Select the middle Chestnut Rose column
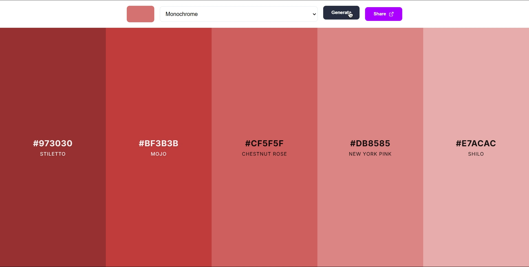Screen dimensions: 529x267 (x=264, y=82)
